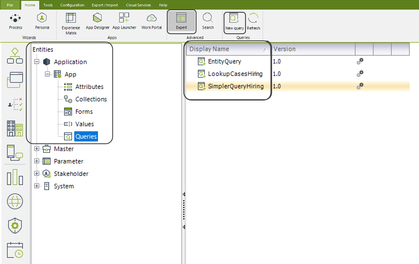
Task: Launch App Designer
Action: pyautogui.click(x=97, y=21)
